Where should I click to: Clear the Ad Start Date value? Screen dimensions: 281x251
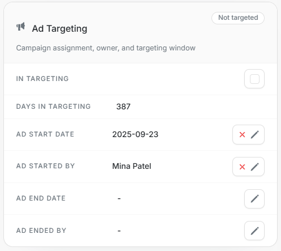242,135
